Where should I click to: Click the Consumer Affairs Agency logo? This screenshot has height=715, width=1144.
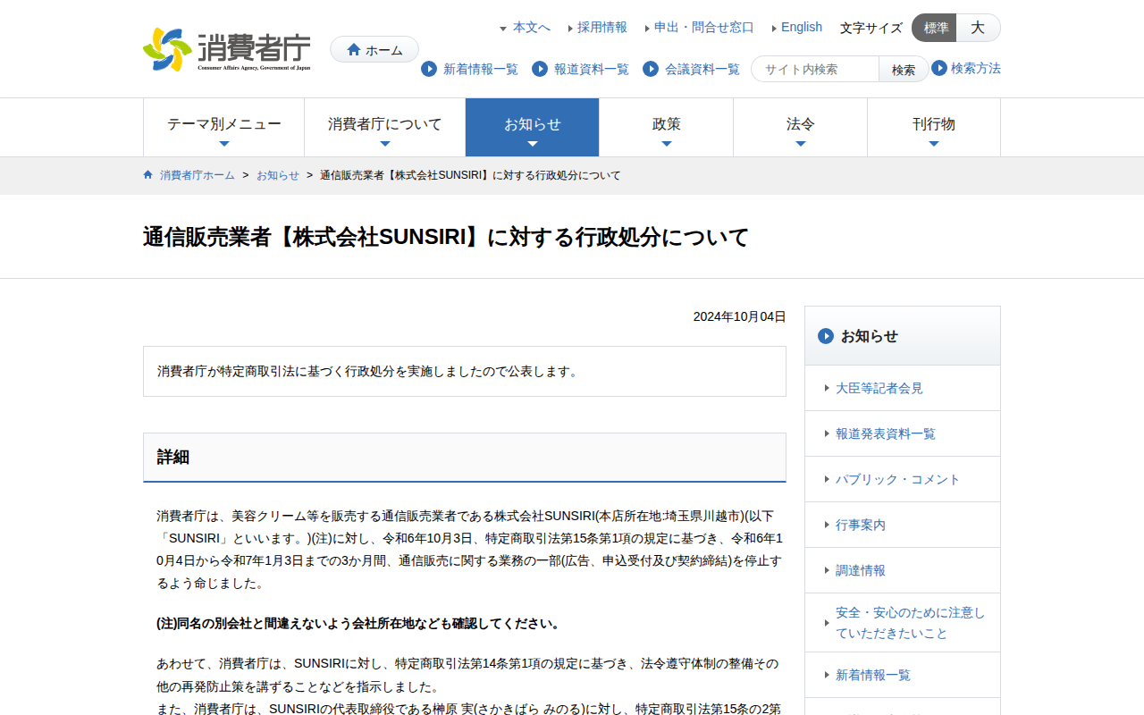point(227,49)
